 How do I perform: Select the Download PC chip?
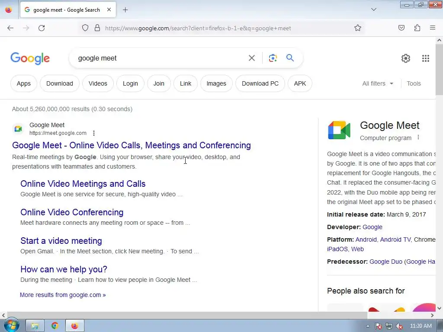(260, 83)
